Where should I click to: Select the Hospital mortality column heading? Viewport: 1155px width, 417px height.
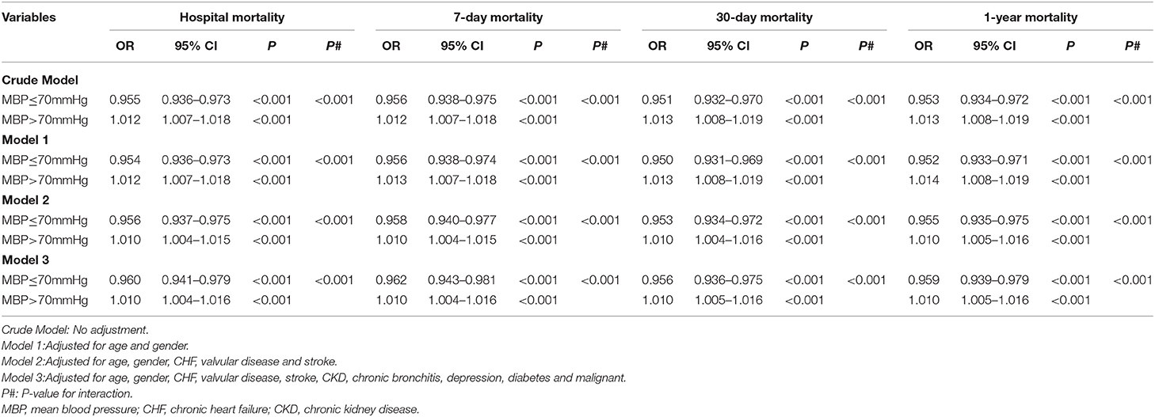click(230, 16)
